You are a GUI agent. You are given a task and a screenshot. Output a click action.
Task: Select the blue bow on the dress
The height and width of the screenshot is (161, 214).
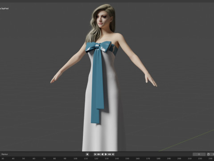point(98,47)
